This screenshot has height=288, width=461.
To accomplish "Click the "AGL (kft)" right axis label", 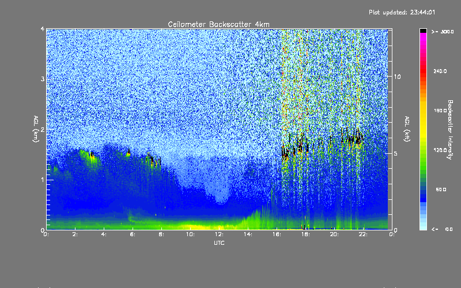I will 407,129.
